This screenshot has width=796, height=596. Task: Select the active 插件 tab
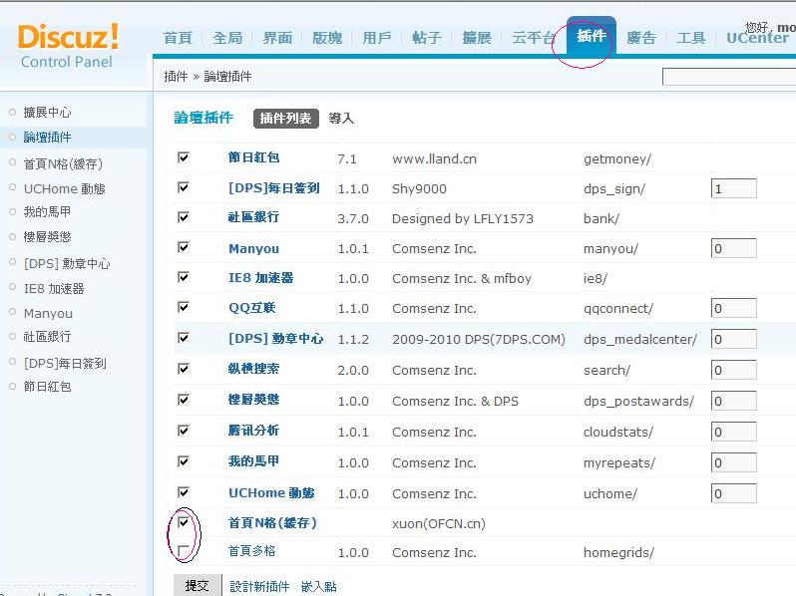[592, 36]
